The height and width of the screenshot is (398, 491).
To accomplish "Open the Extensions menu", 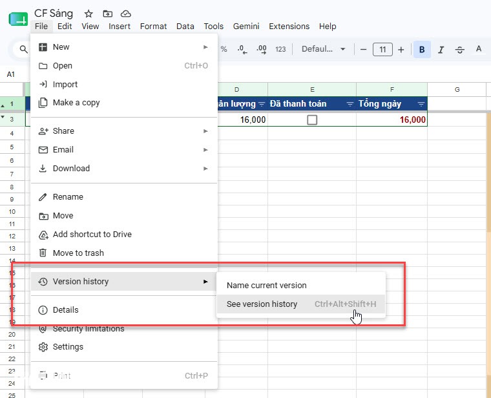I will tap(289, 26).
